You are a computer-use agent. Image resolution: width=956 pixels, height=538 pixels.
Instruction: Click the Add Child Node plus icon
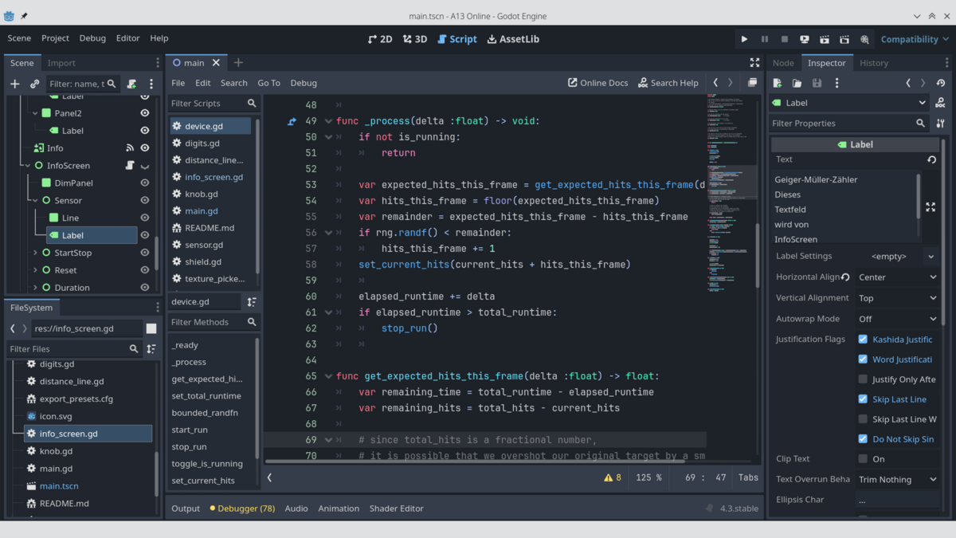[x=14, y=84]
